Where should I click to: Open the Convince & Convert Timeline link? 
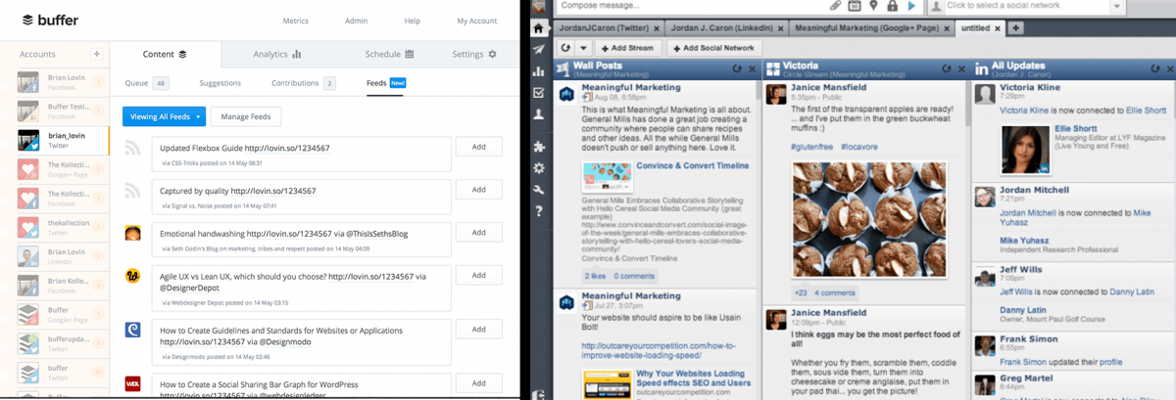coord(693,166)
